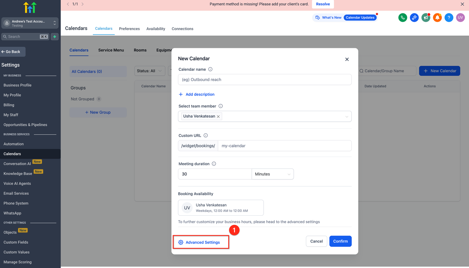
Task: Open Advanced Settings link
Action: [202, 242]
